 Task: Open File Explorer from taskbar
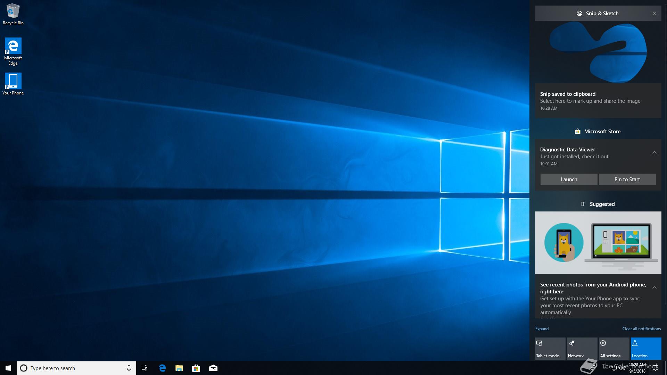179,368
